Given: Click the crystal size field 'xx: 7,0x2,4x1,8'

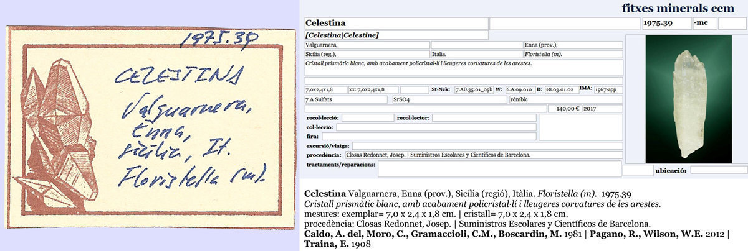Looking at the screenshot, I should click(373, 89).
